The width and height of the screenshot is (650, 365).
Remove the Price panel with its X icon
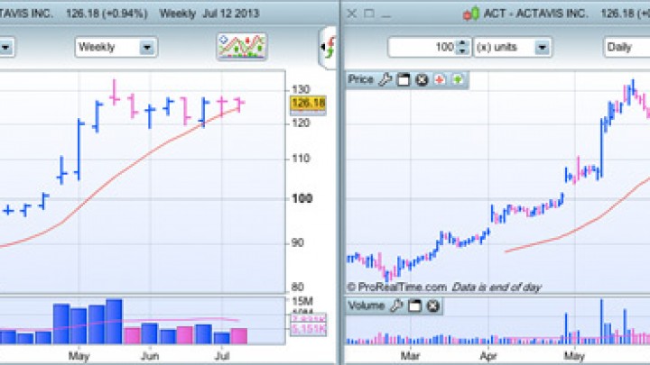coord(422,79)
